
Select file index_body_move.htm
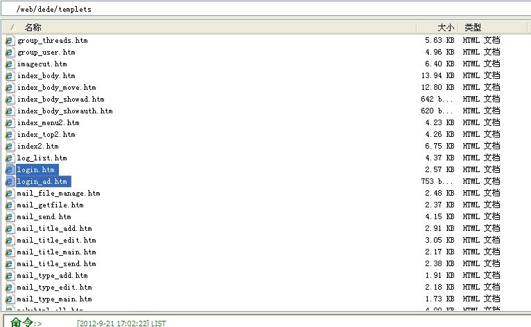coord(56,87)
